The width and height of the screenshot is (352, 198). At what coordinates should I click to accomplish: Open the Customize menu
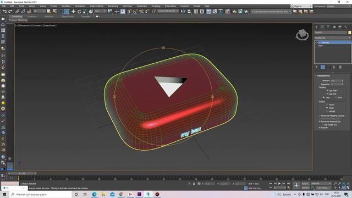(142, 6)
